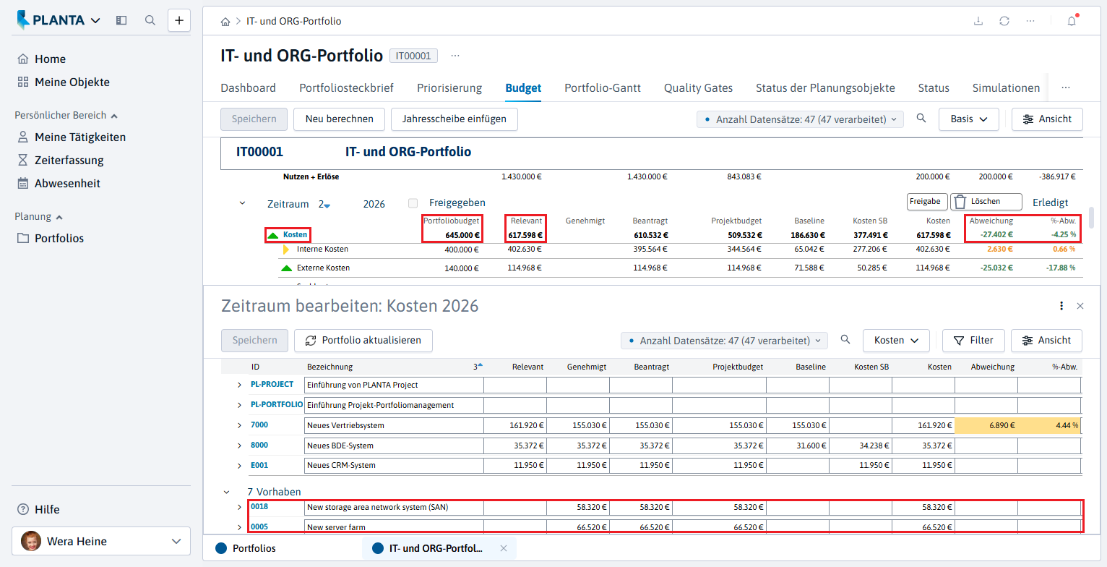1107x567 pixels.
Task: Click Jahresscheibe einfügen
Action: coord(455,119)
